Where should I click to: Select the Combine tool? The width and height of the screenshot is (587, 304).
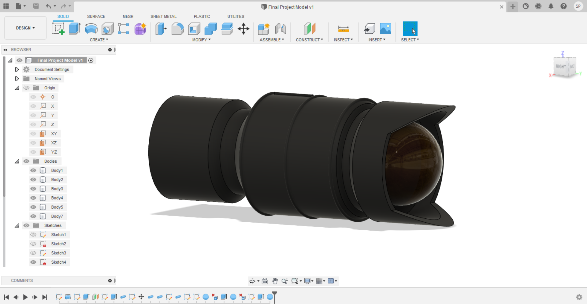[210, 29]
